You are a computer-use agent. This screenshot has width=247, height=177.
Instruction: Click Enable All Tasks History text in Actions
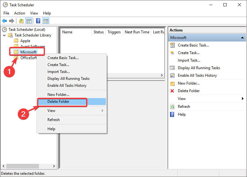click(x=197, y=75)
